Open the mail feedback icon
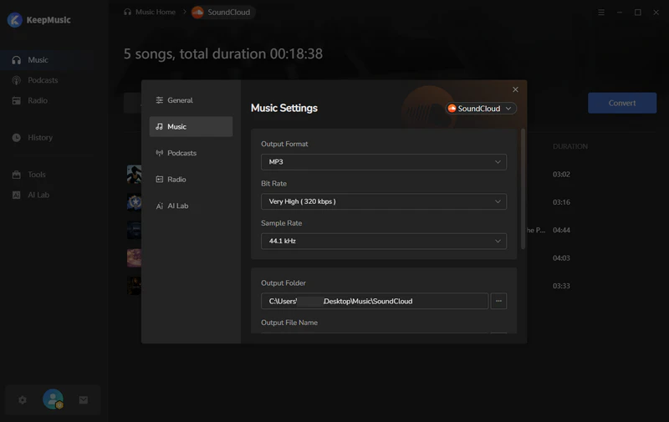The image size is (669, 422). point(83,399)
